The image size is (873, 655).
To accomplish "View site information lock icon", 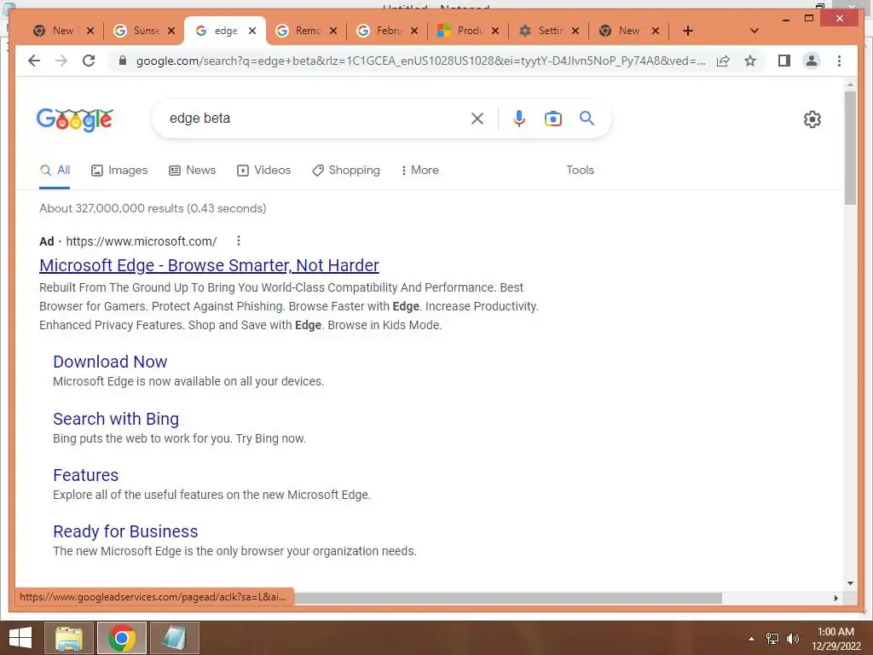I will tap(123, 61).
